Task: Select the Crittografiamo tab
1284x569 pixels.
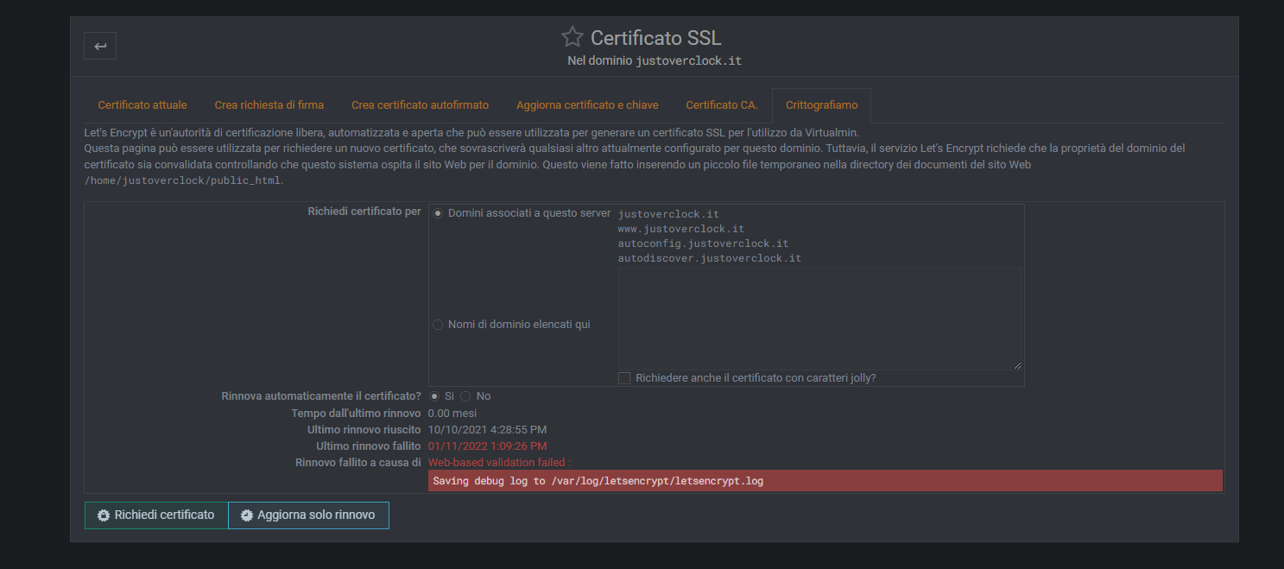Action: pyautogui.click(x=821, y=105)
